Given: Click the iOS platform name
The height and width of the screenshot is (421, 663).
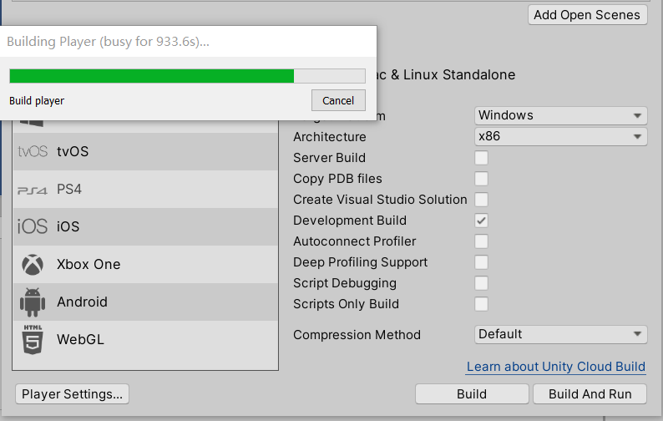Looking at the screenshot, I should 68,226.
